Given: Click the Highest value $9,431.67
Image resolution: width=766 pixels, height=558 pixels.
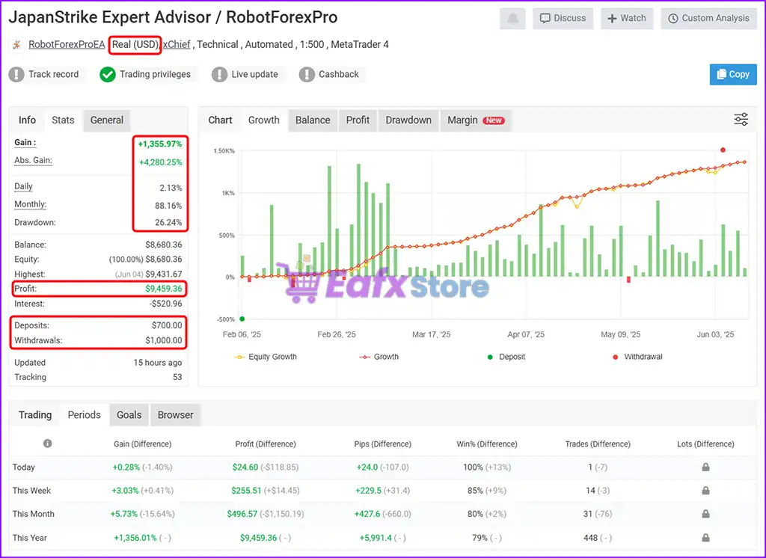Looking at the screenshot, I should (164, 274).
